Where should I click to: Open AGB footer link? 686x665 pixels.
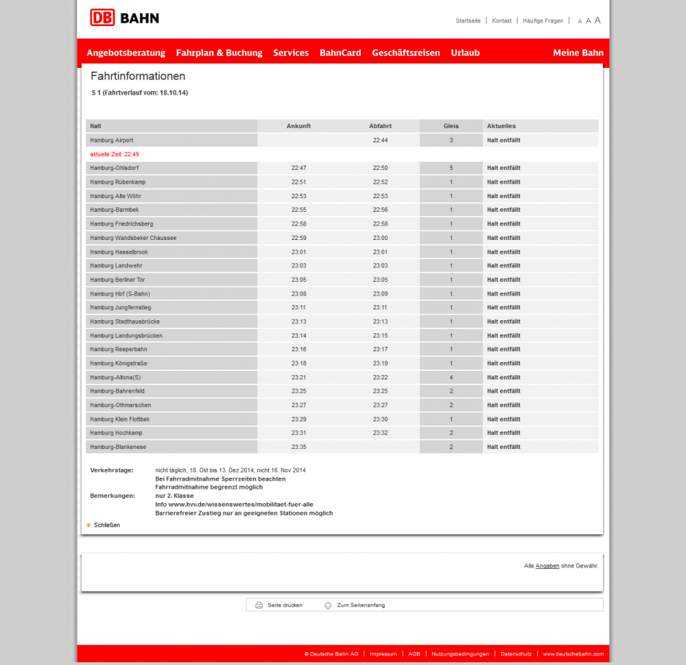pos(414,654)
